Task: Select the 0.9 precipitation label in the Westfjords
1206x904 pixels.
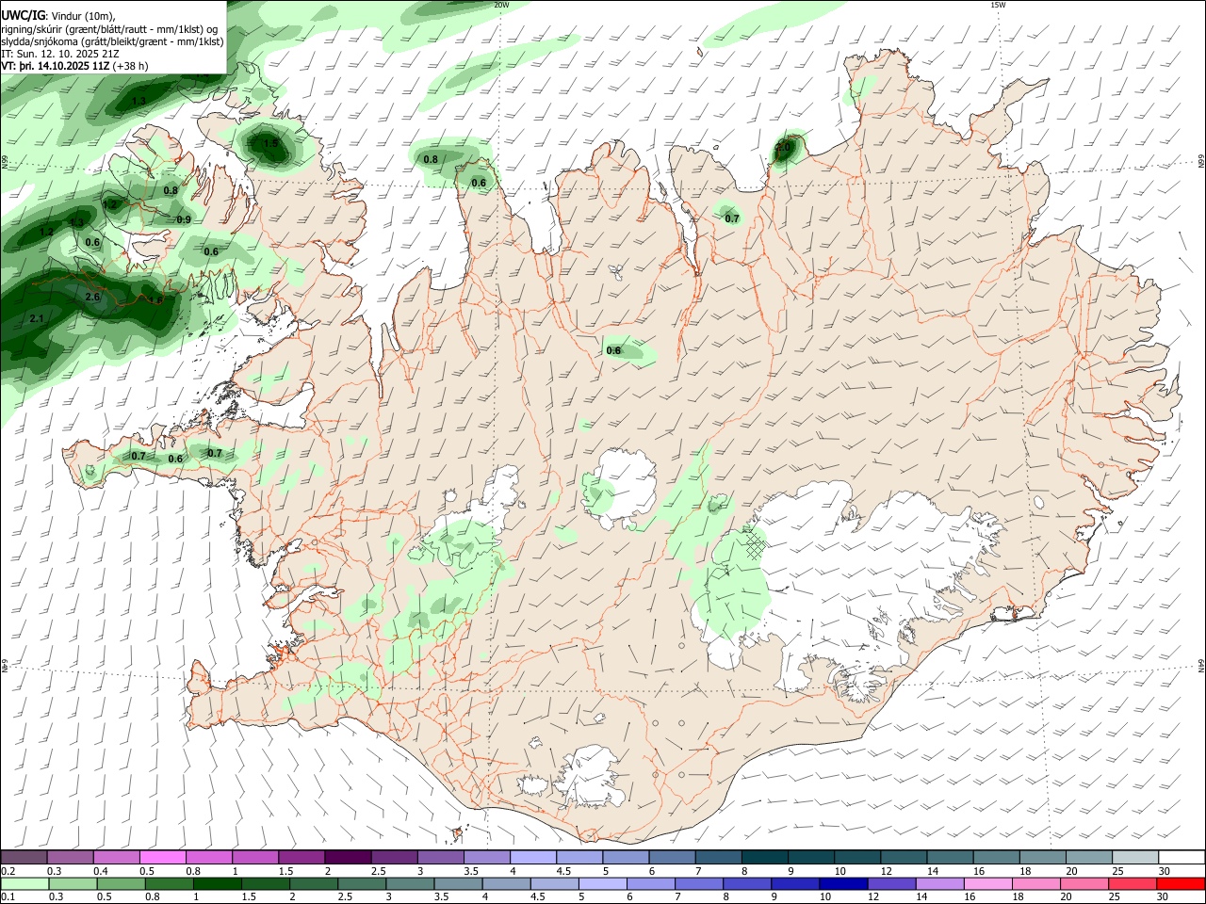Action: coord(184,219)
